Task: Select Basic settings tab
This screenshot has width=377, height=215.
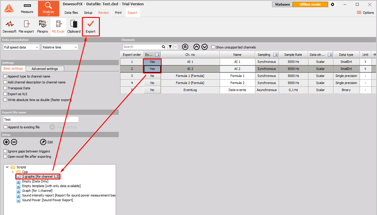Action: tap(13, 68)
